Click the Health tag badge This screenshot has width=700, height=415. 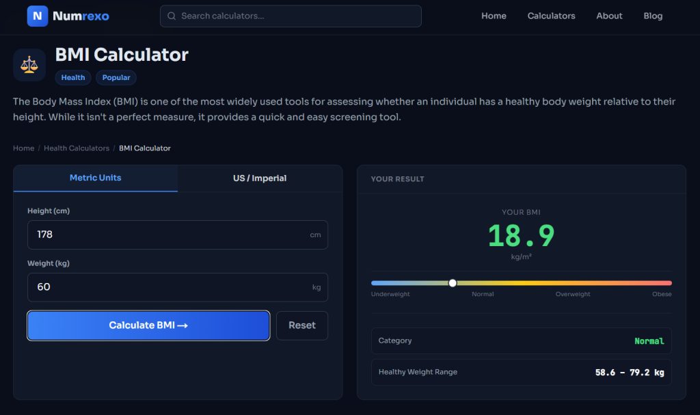[73, 78]
